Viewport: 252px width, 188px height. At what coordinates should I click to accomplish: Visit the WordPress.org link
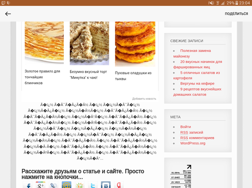[192, 143]
